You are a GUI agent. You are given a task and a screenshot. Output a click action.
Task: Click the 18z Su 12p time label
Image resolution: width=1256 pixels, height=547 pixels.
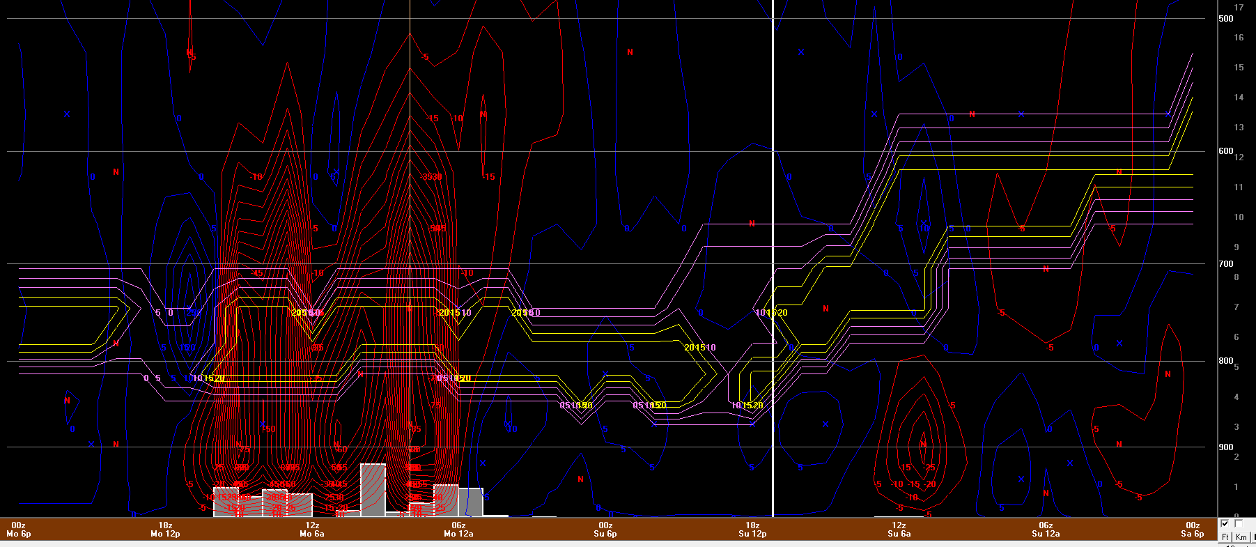(752, 530)
